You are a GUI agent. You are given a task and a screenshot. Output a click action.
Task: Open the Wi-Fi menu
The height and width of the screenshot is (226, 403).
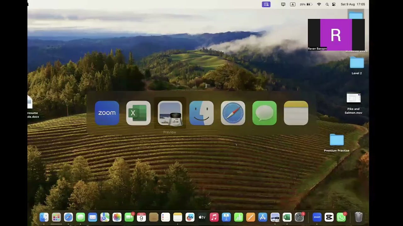(x=319, y=4)
